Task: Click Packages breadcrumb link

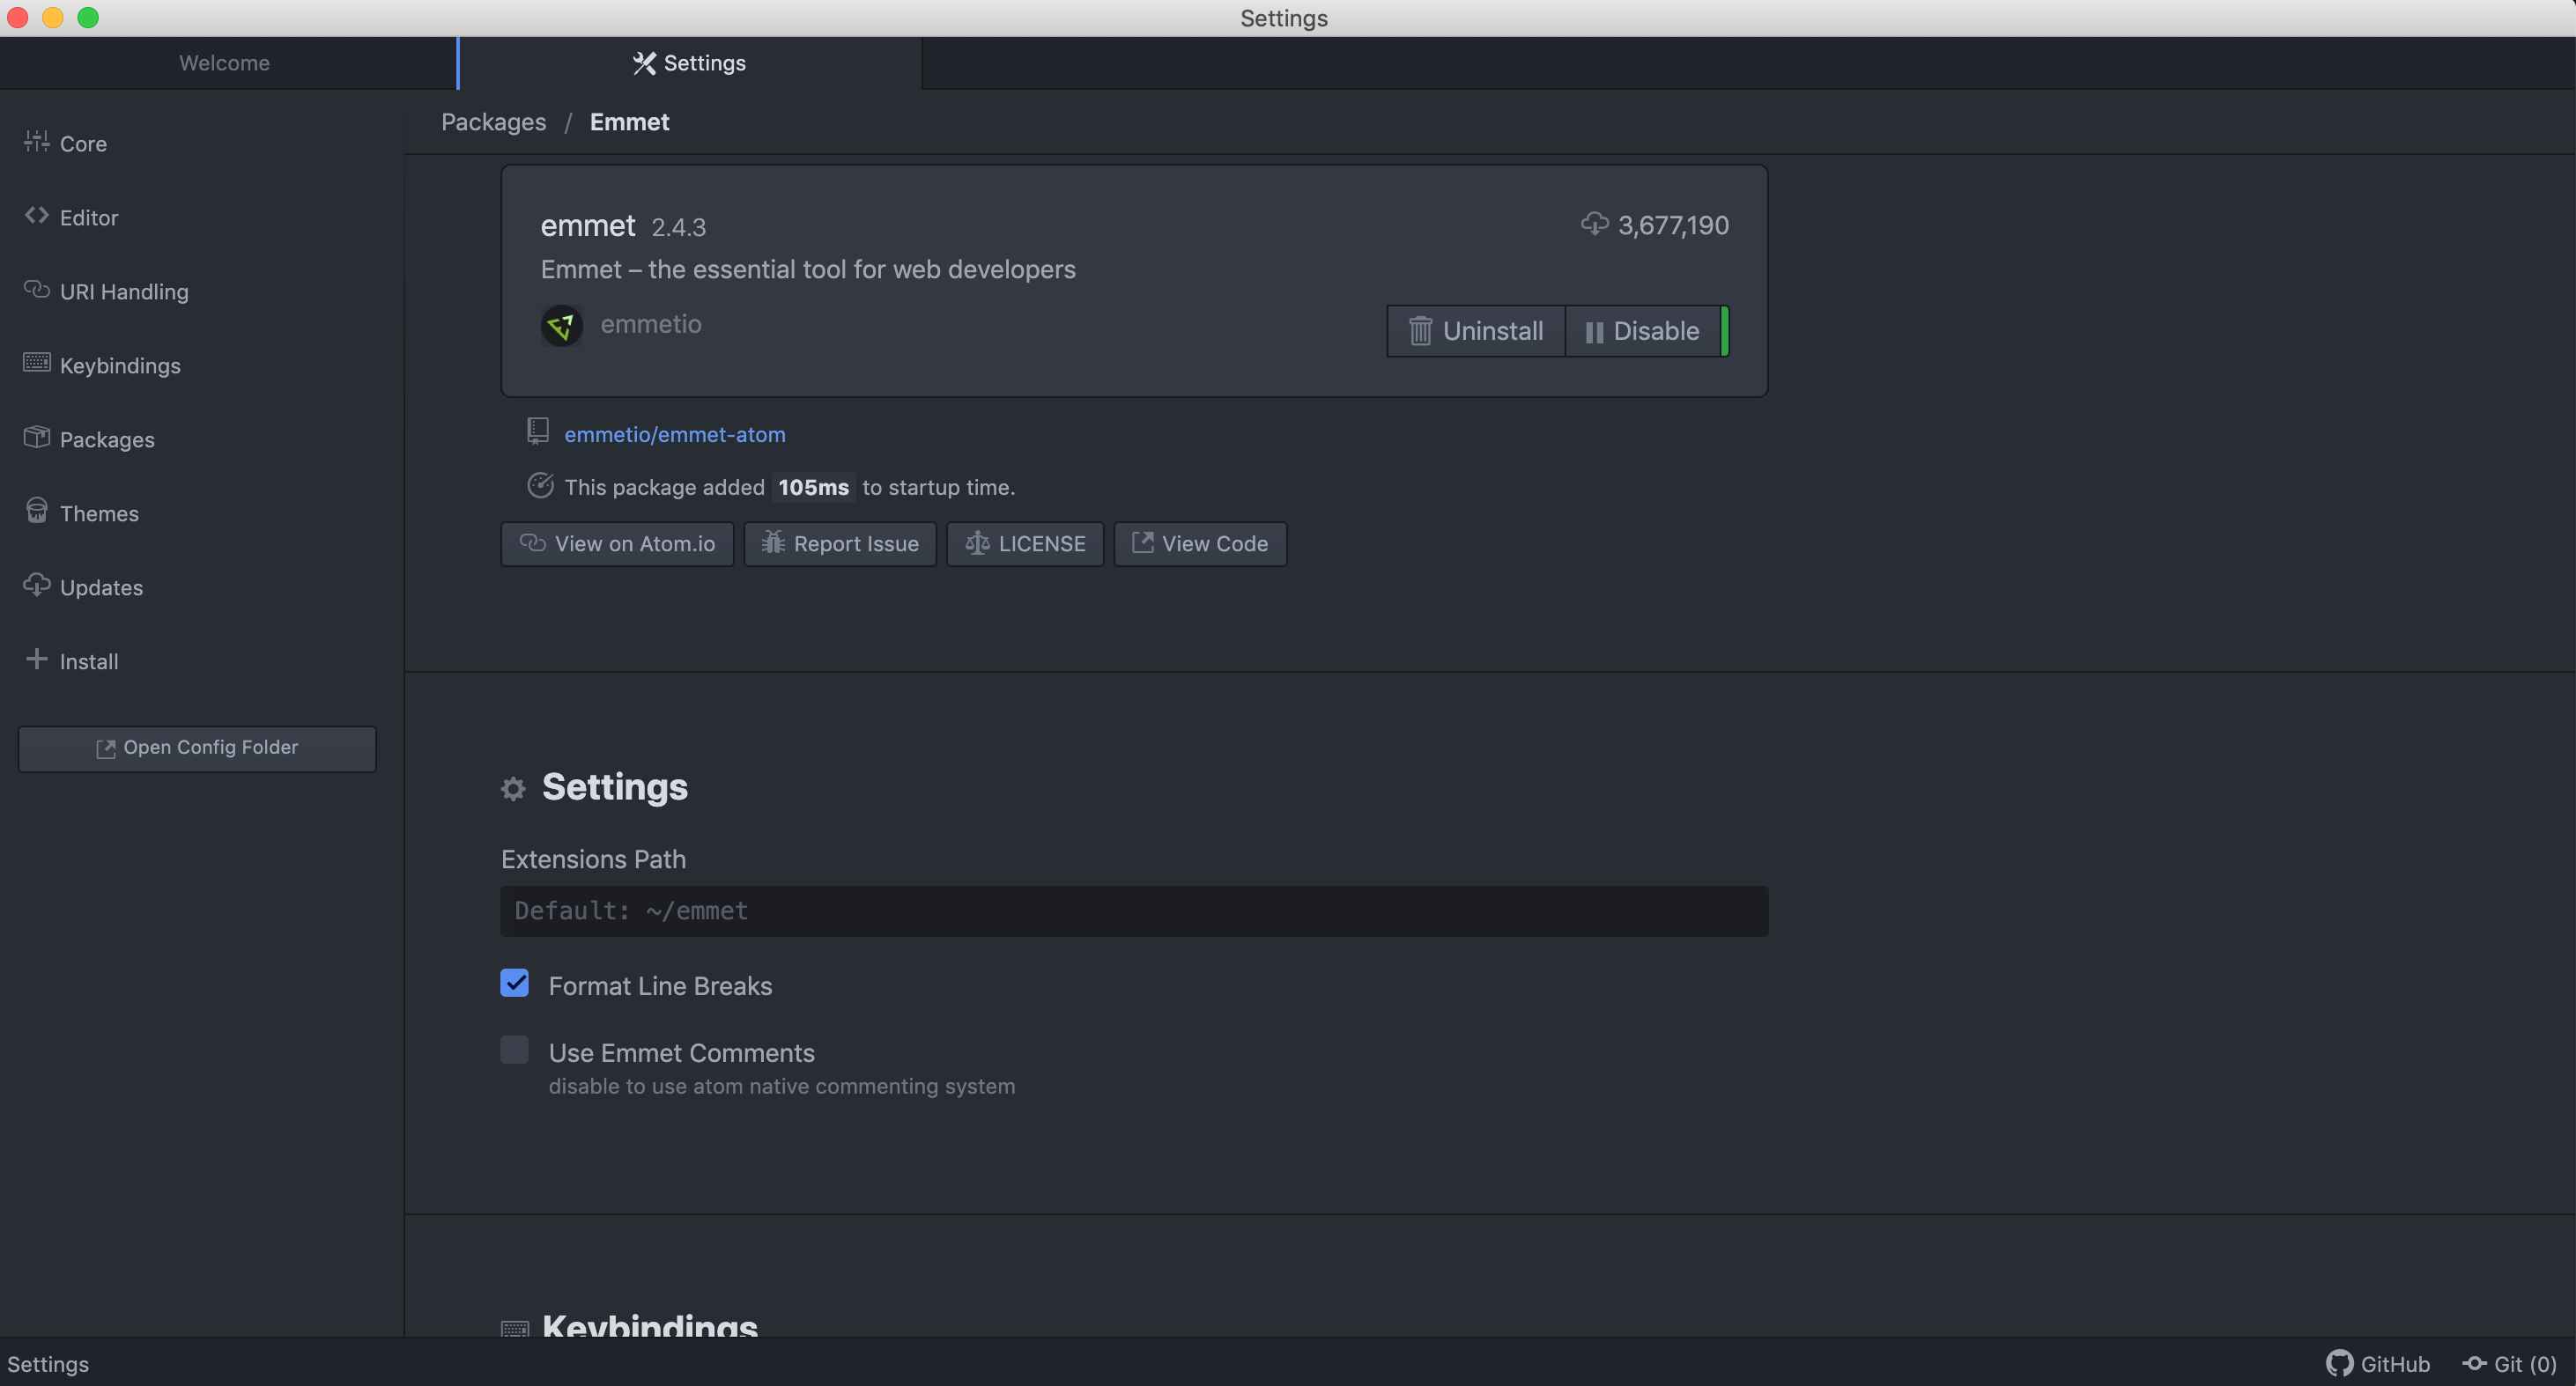Action: (494, 122)
